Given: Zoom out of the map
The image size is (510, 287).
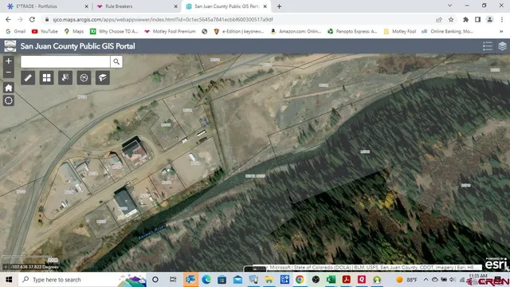Looking at the screenshot, I should pyautogui.click(x=9, y=73).
